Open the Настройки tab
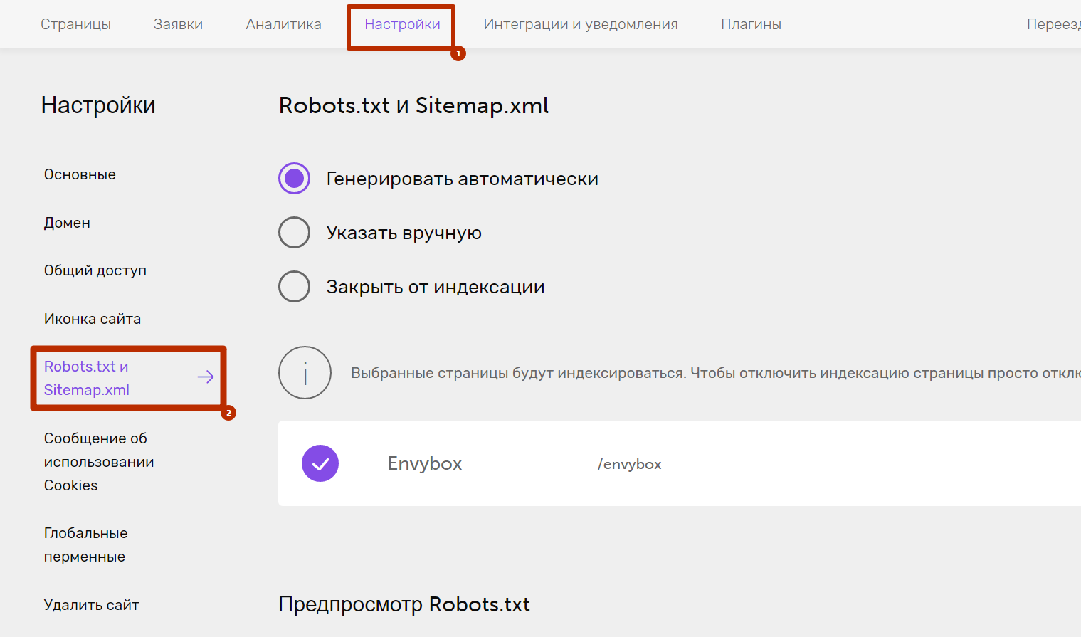Screen dimensions: 1081x637 tap(402, 24)
